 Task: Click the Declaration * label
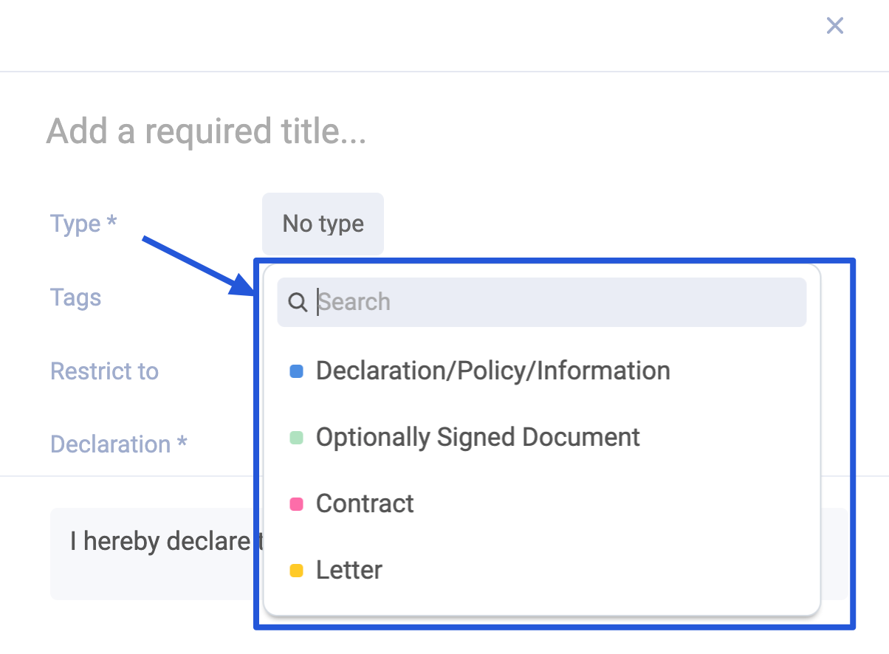pyautogui.click(x=118, y=444)
